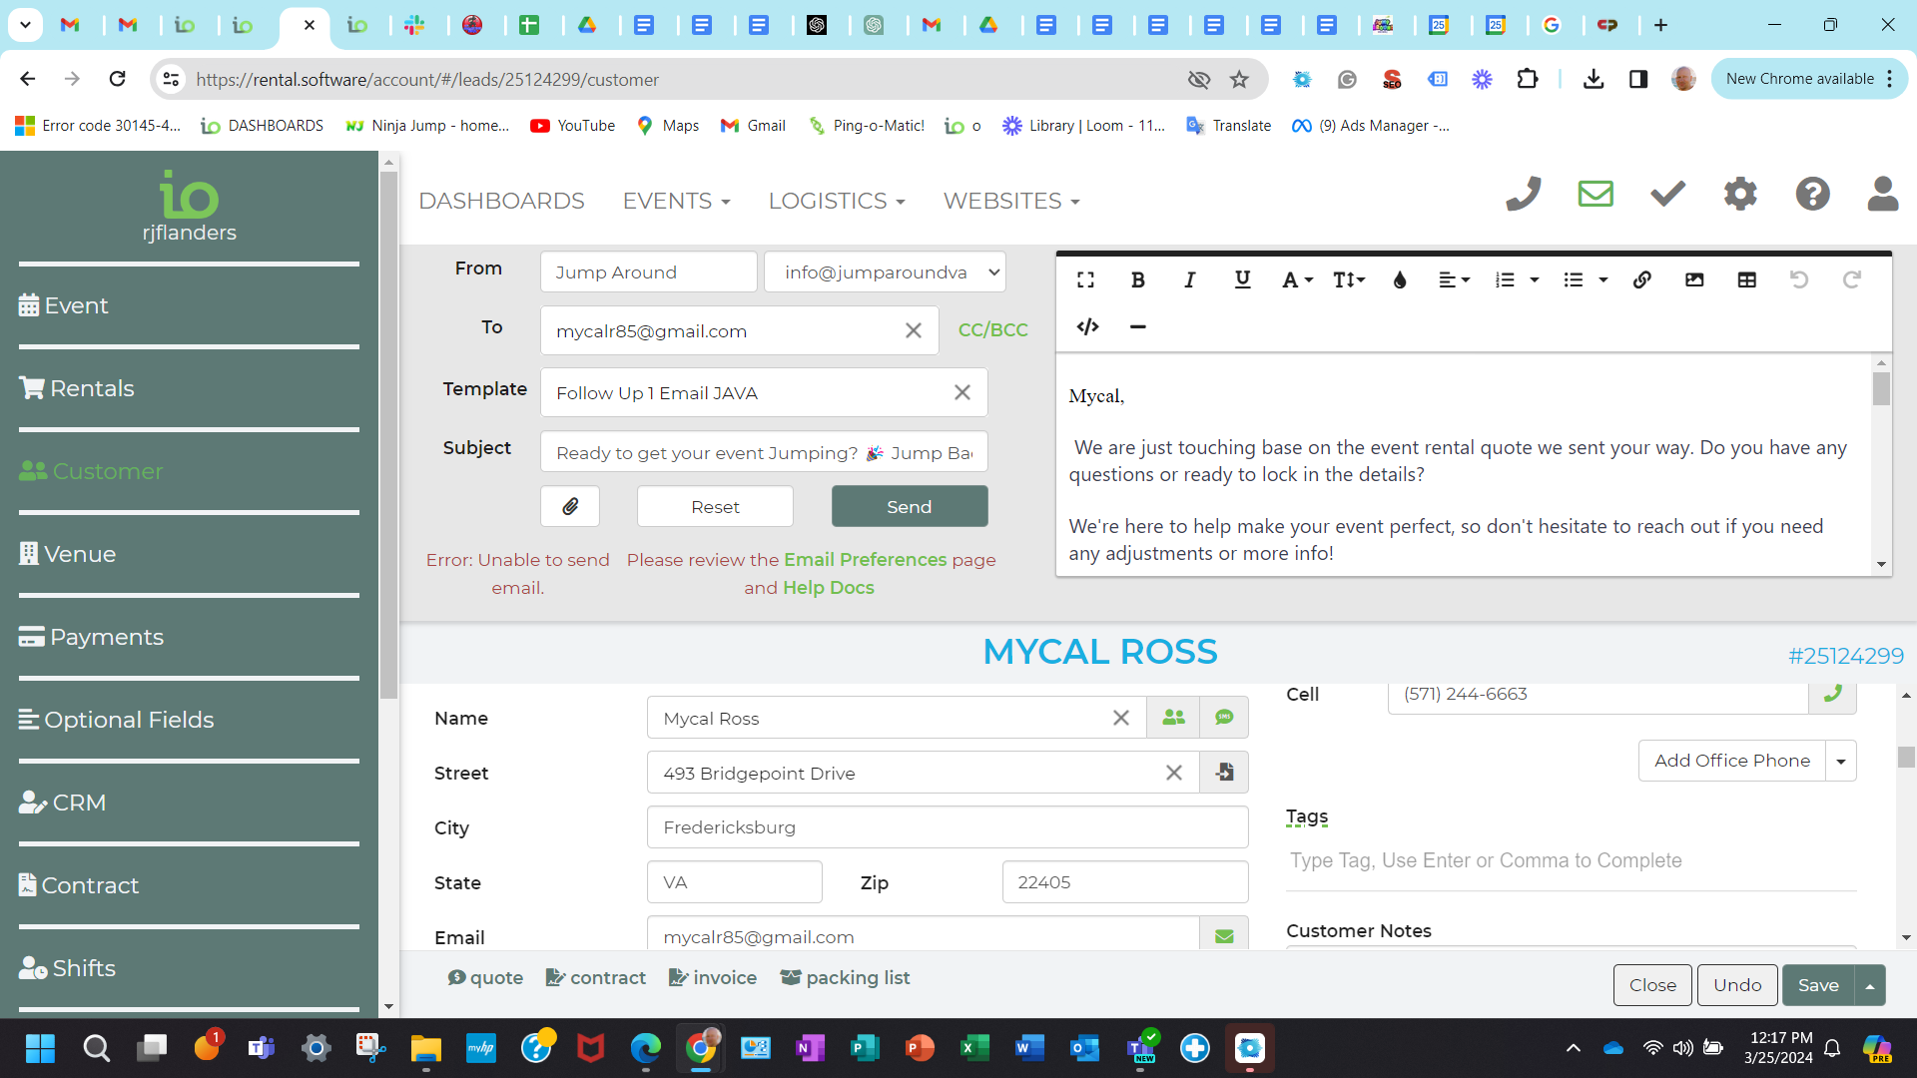This screenshot has height=1078, width=1917.
Task: Toggle underline formatting
Action: (1242, 280)
